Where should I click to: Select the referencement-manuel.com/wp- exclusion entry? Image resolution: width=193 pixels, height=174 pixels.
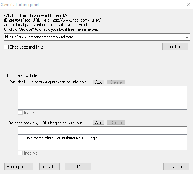click(59, 137)
